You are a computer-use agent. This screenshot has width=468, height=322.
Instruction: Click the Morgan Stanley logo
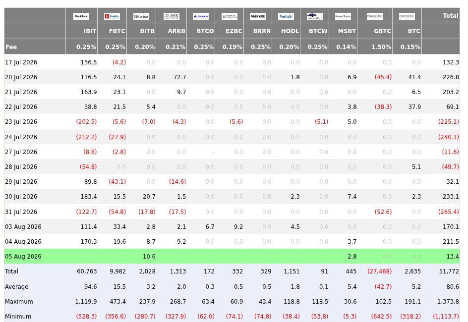[x=343, y=16]
